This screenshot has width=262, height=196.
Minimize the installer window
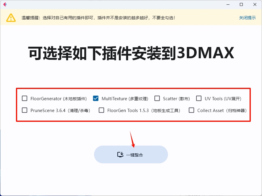pos(228,5)
